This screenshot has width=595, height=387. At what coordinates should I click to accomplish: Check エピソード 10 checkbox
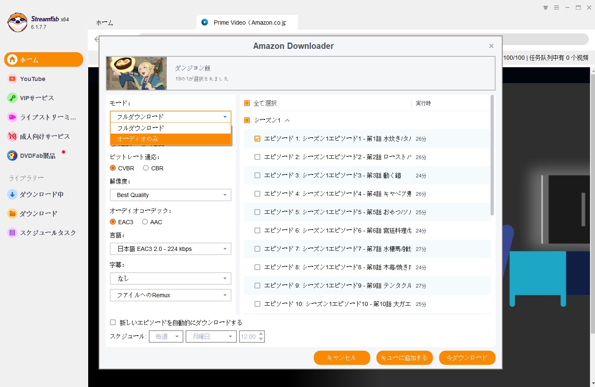[257, 304]
